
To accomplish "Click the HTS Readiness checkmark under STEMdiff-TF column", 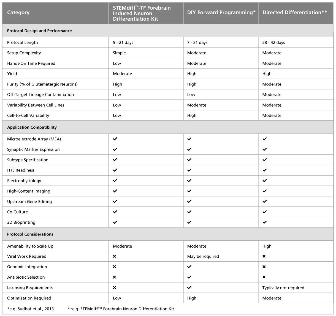I will tap(115, 170).
